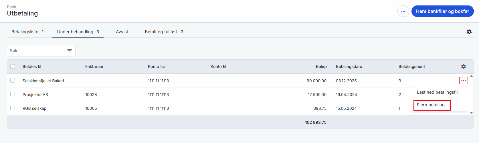Select Fjern betaling from the menu
This screenshot has width=479, height=143.
point(431,105)
